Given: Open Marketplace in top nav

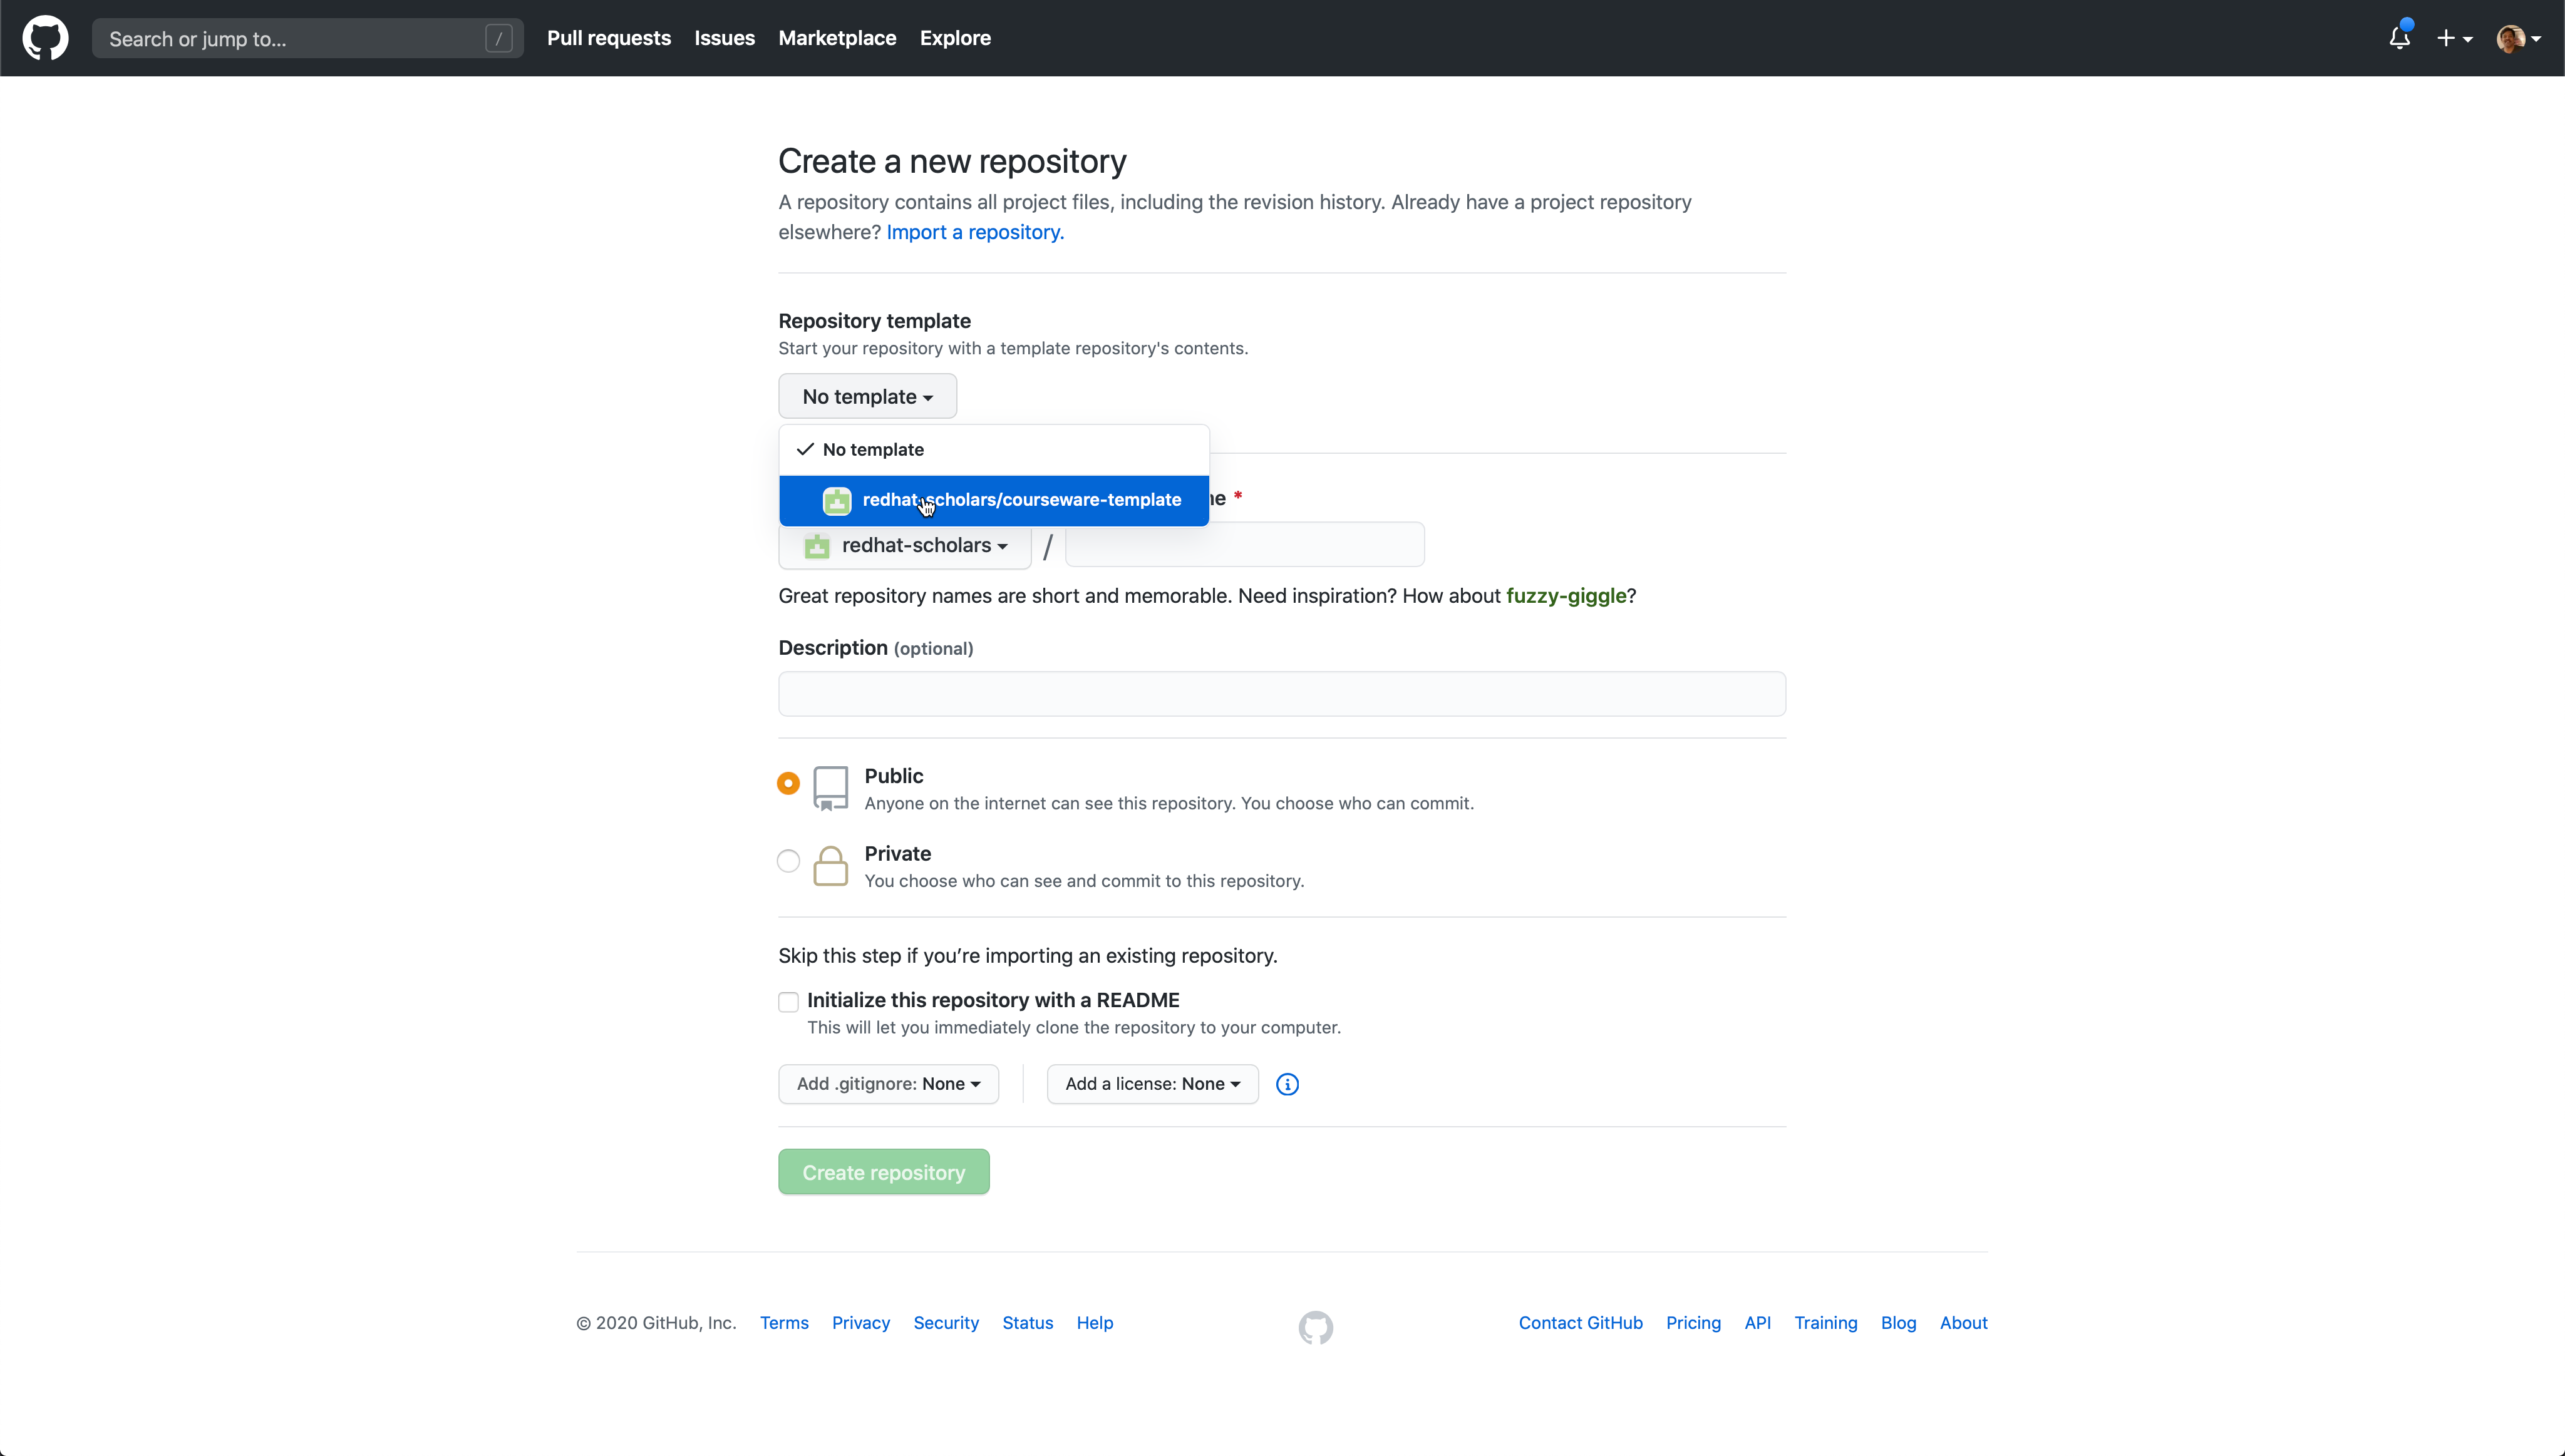Looking at the screenshot, I should [837, 38].
